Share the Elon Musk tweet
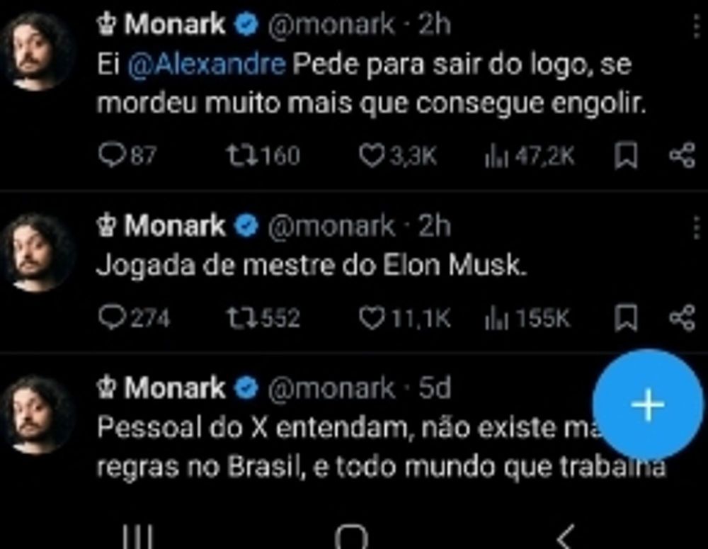The width and height of the screenshot is (708, 549). pos(683,317)
